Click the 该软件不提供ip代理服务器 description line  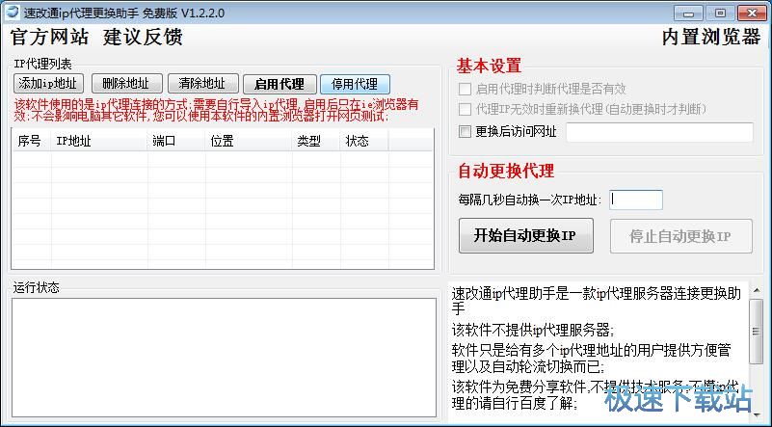pyautogui.click(x=533, y=330)
